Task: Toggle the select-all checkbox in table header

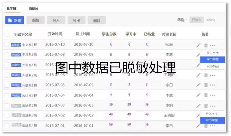Action: point(7,34)
